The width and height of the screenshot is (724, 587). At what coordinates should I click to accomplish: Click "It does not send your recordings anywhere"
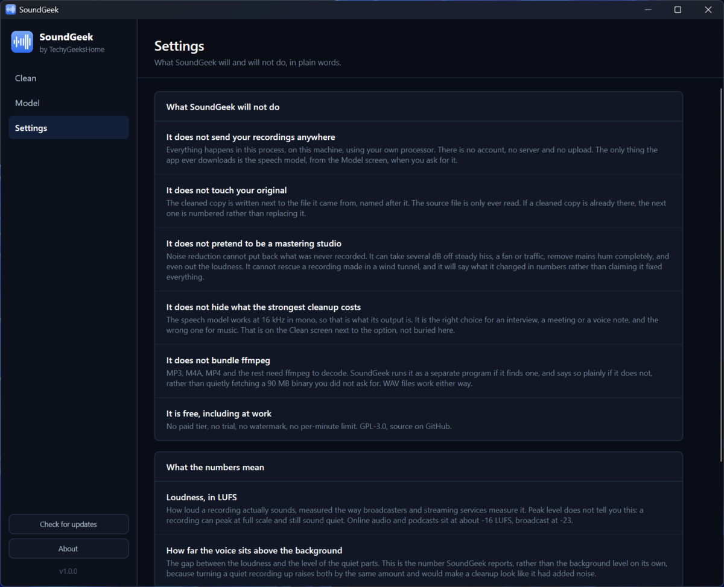250,137
